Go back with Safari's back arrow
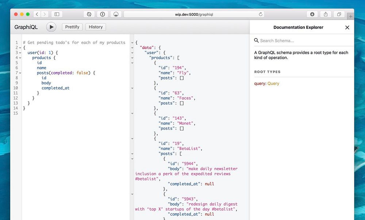365x220 pixels. tap(37, 14)
